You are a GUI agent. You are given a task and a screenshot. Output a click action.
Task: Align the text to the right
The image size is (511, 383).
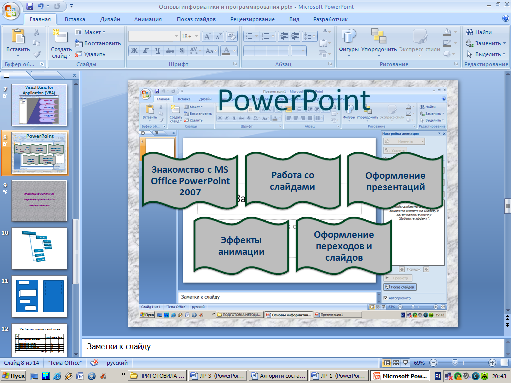tap(272, 51)
